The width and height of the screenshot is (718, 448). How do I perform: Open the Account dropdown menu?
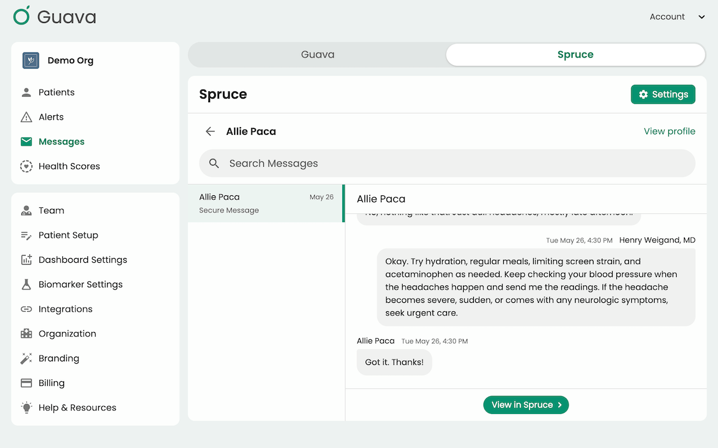coord(677,17)
